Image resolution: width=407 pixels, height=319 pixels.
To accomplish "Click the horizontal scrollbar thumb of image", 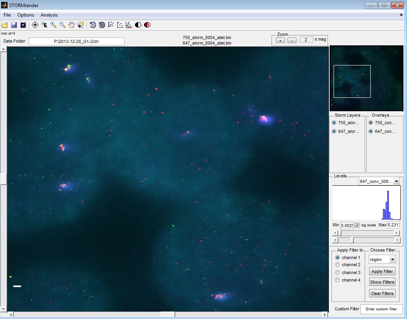I will (x=168, y=315).
